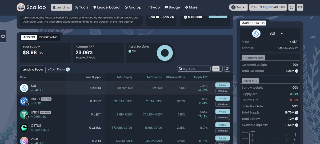The height and width of the screenshot is (144, 320).
Task: Supply to the CETUS pool
Action: pyautogui.click(x=223, y=125)
